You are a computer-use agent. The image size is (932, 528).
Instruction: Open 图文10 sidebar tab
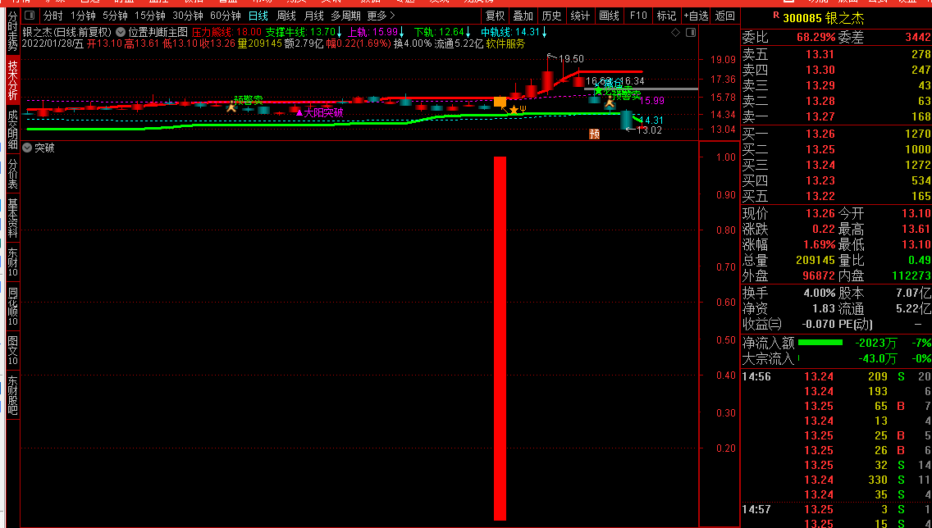[x=12, y=350]
